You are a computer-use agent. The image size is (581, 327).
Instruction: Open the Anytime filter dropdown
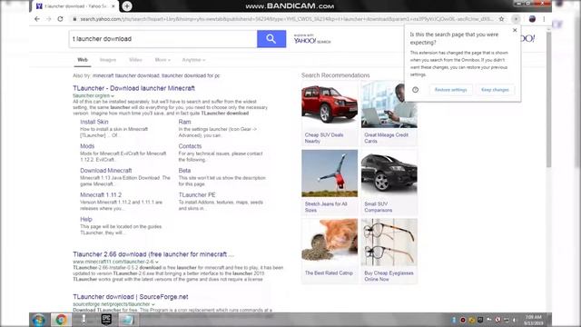(193, 60)
